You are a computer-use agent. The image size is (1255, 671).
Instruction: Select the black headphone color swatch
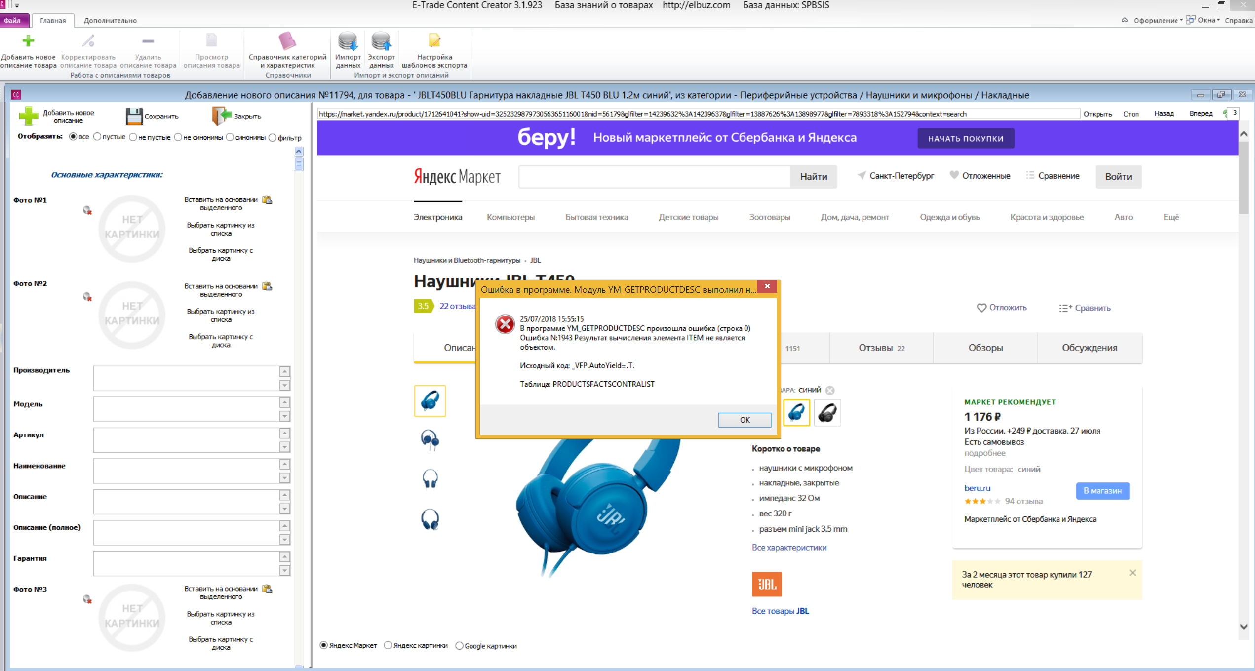(x=827, y=412)
